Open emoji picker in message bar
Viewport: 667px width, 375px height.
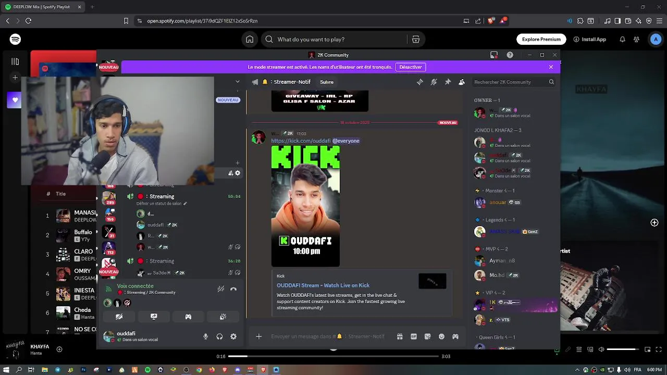coord(441,336)
